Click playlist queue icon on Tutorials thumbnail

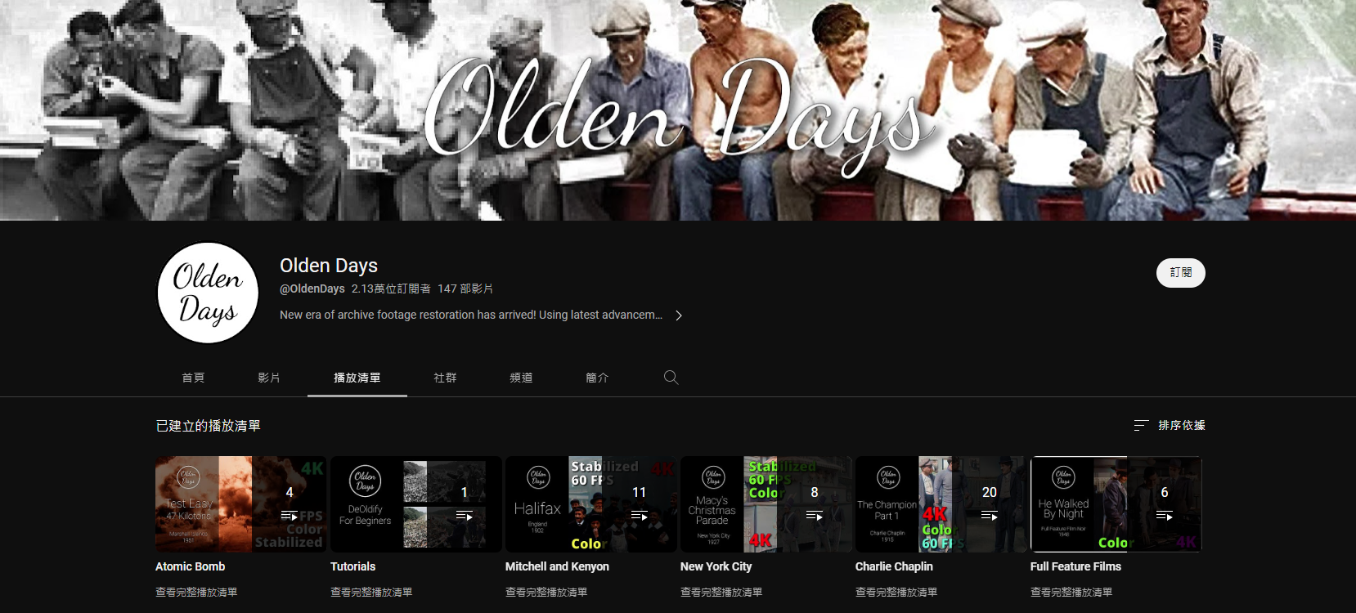(465, 516)
